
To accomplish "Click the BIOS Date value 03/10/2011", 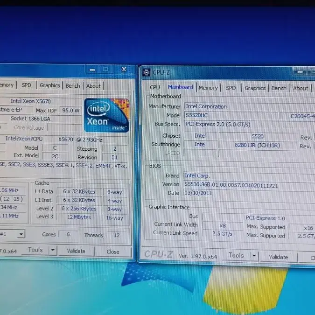I will (x=249, y=193).
